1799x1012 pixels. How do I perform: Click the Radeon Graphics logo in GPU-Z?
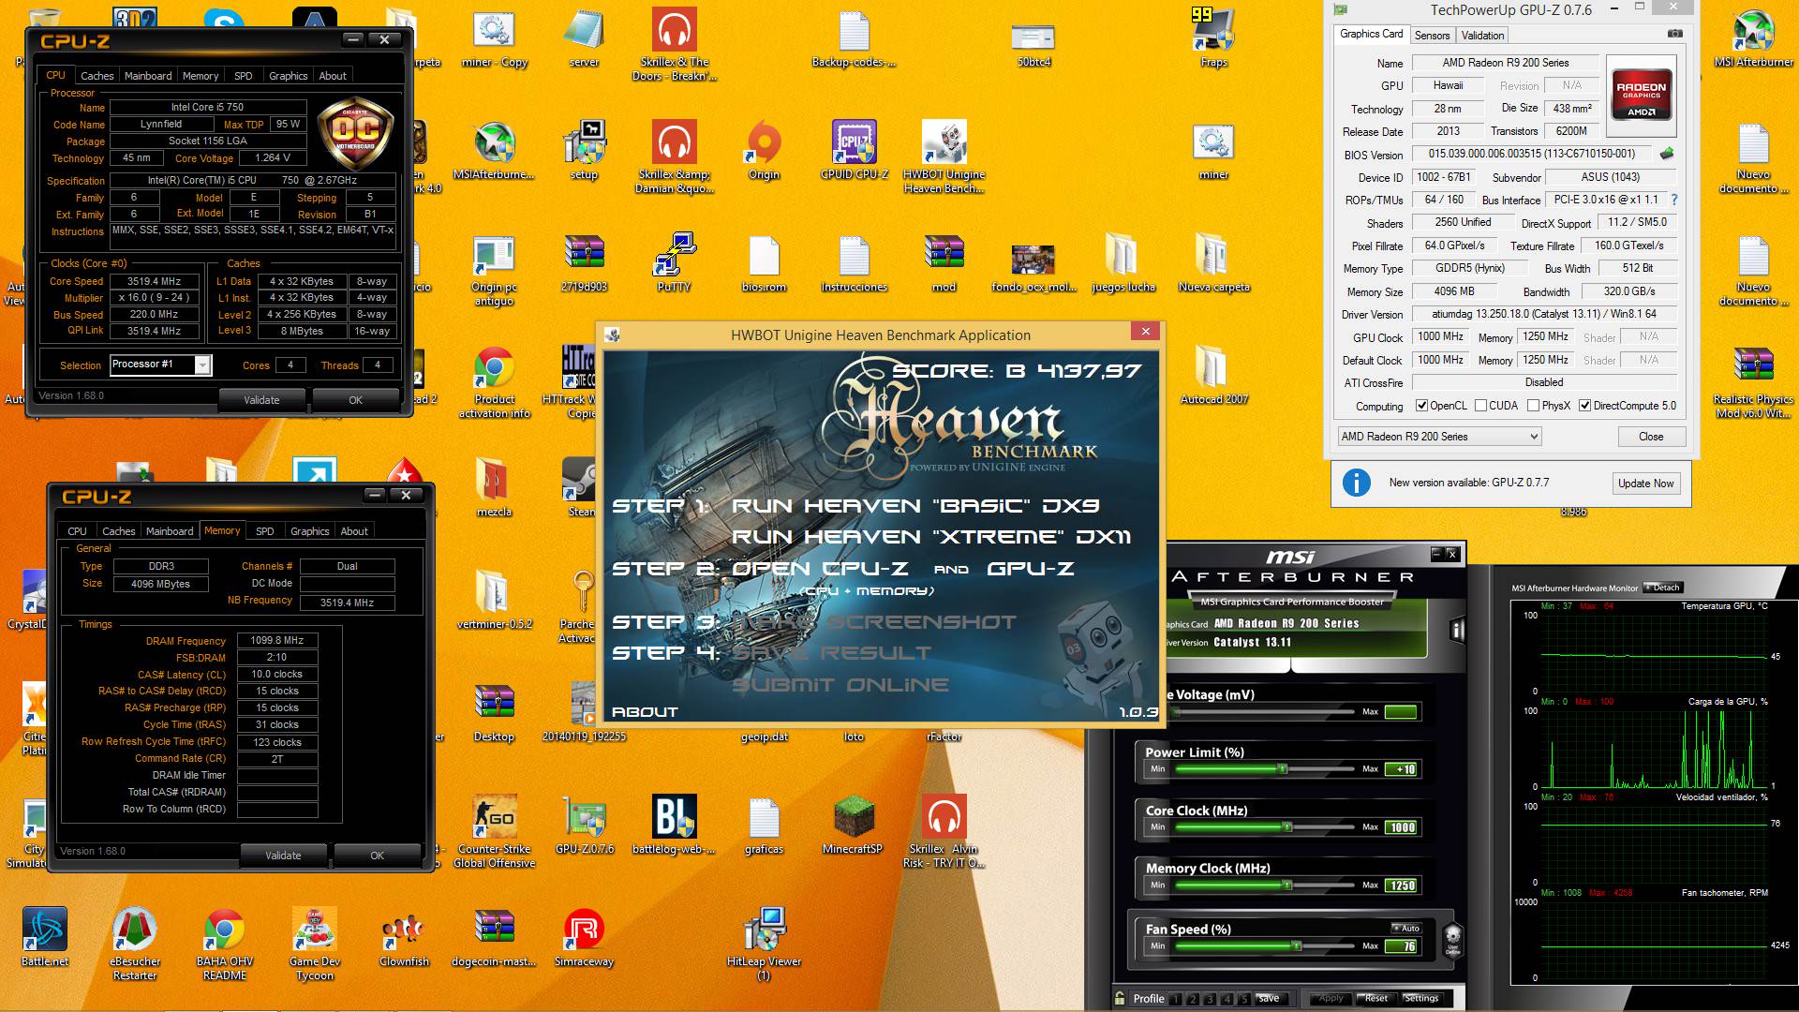click(x=1642, y=94)
